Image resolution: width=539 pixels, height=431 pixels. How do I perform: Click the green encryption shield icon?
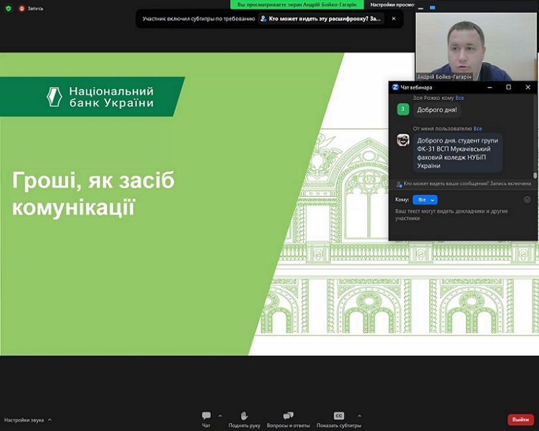[x=9, y=8]
